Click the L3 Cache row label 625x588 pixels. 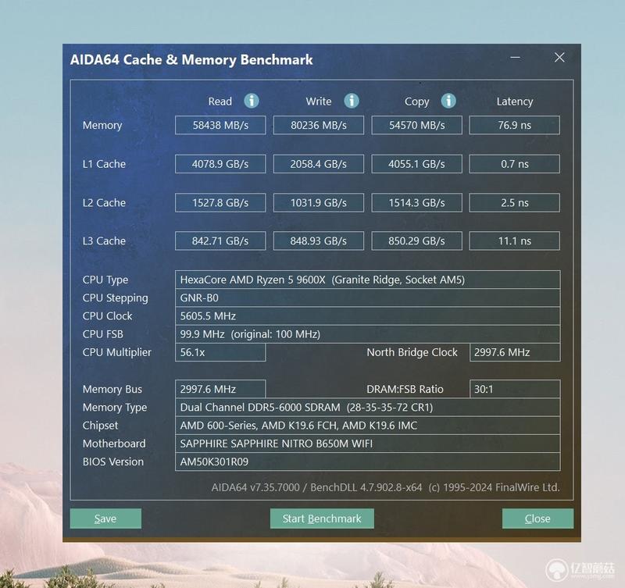[104, 241]
